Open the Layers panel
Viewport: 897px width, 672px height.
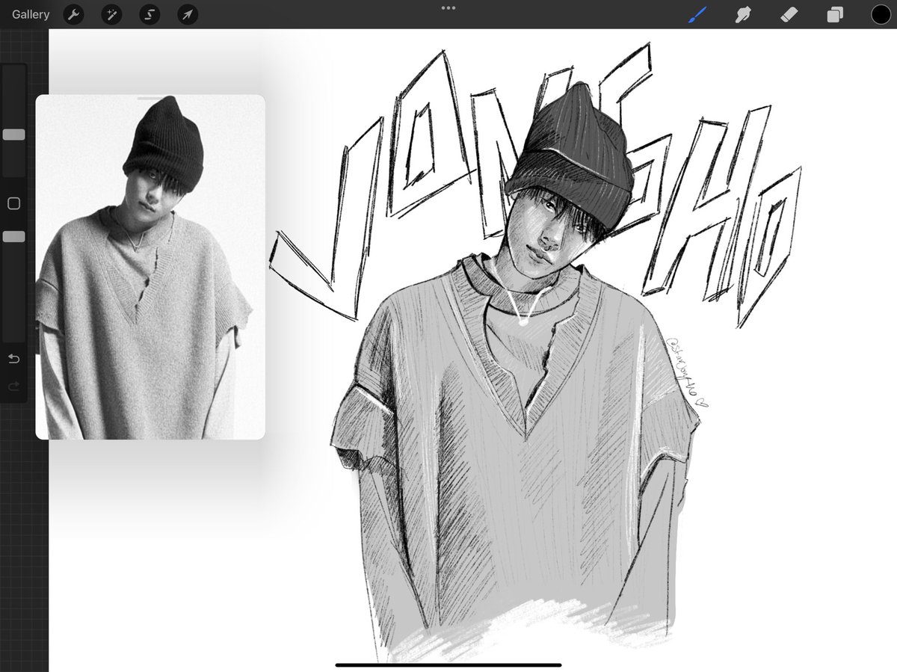(835, 15)
